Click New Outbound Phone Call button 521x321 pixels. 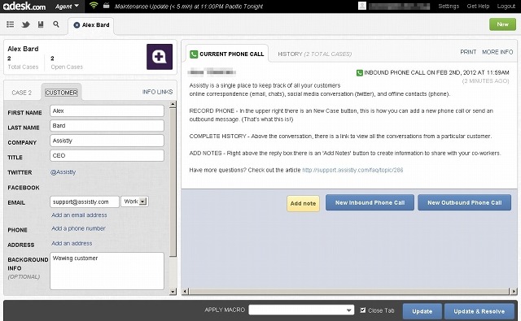[x=464, y=202]
